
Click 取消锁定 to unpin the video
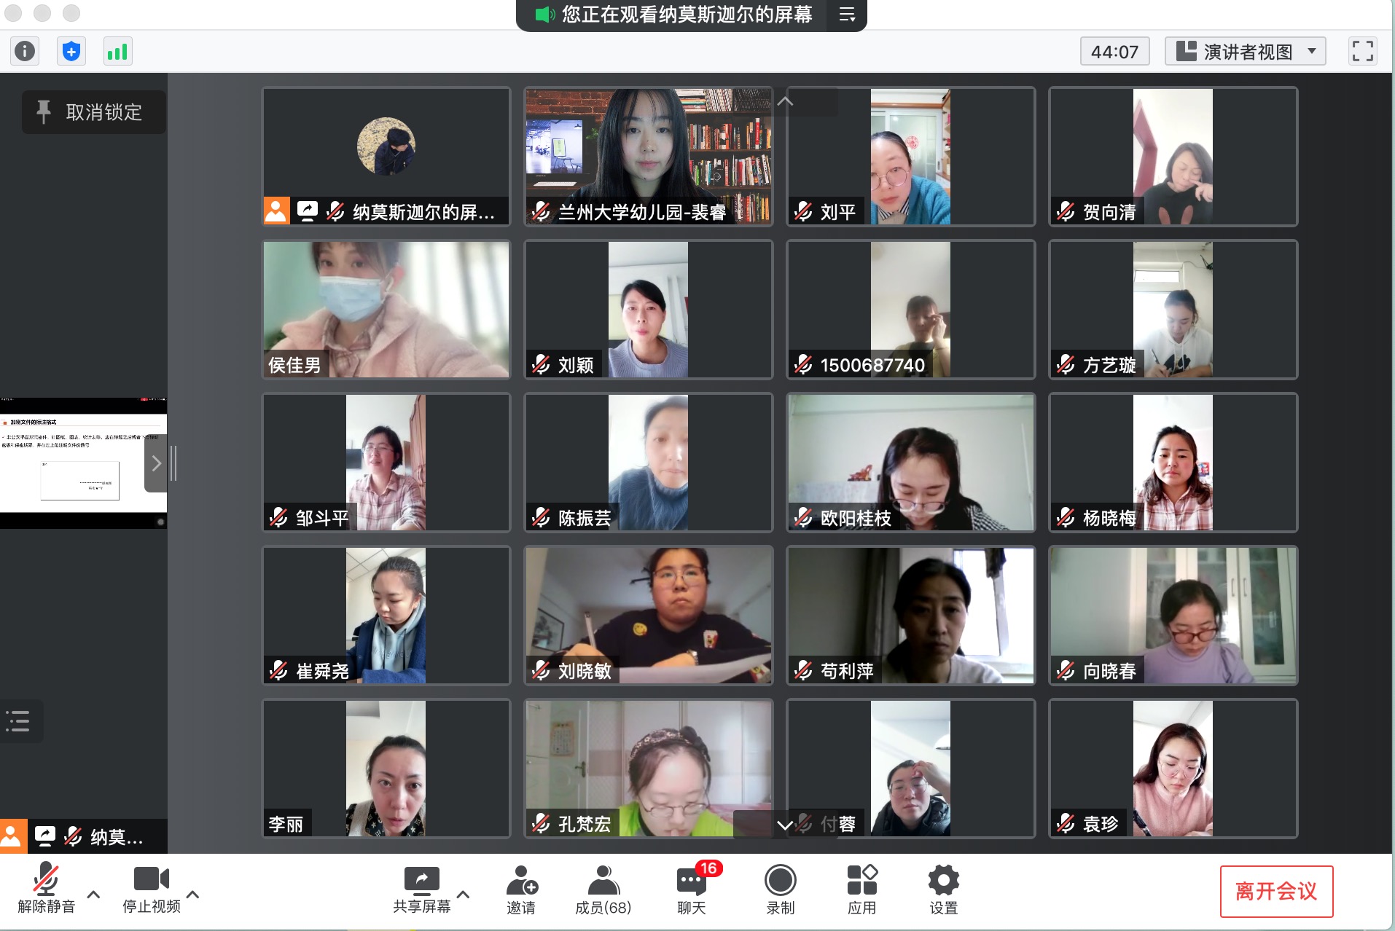tap(93, 112)
